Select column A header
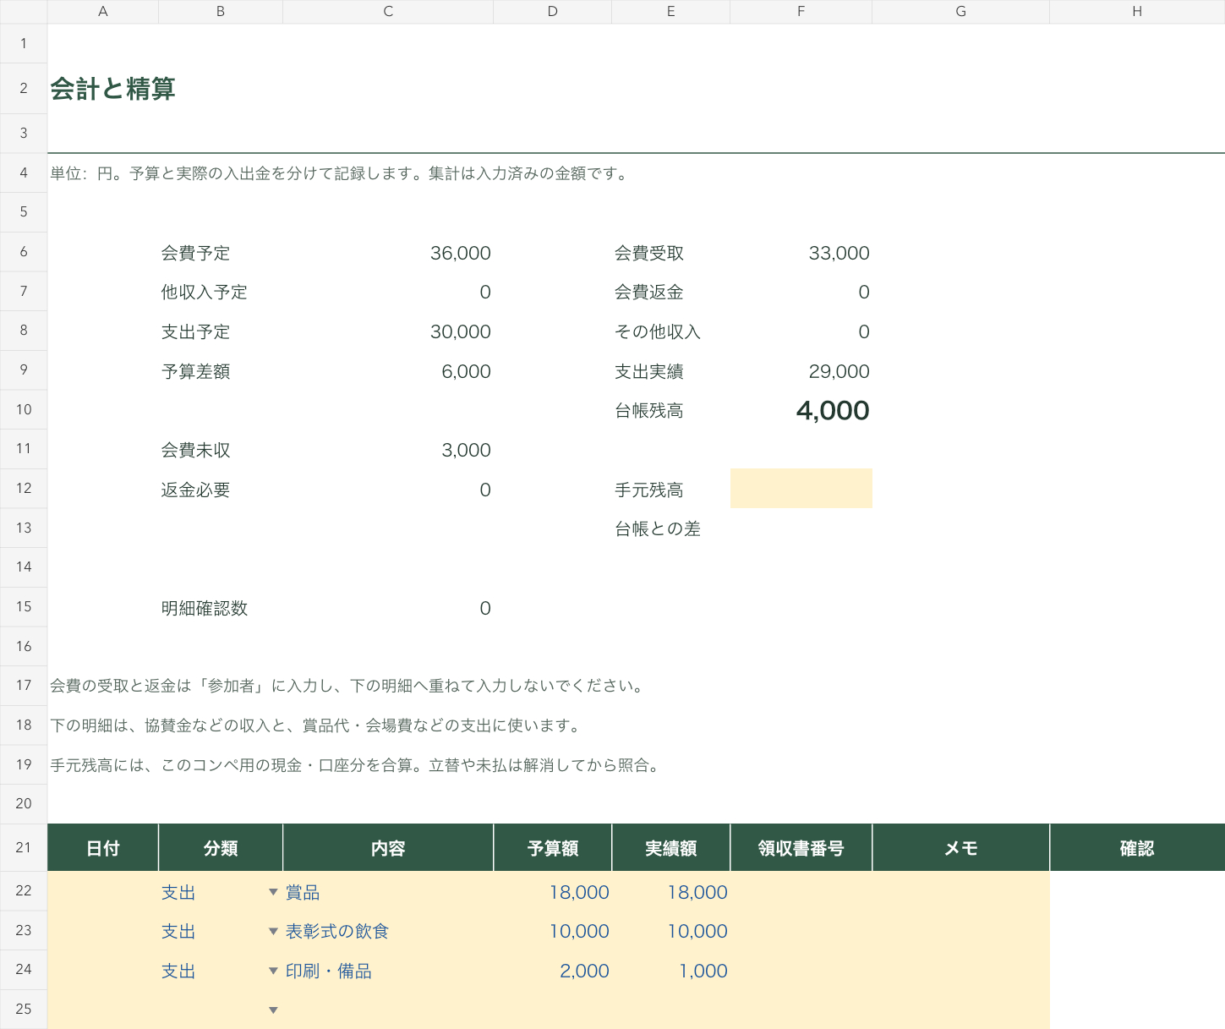Viewport: 1225px width, 1029px height. (x=103, y=12)
